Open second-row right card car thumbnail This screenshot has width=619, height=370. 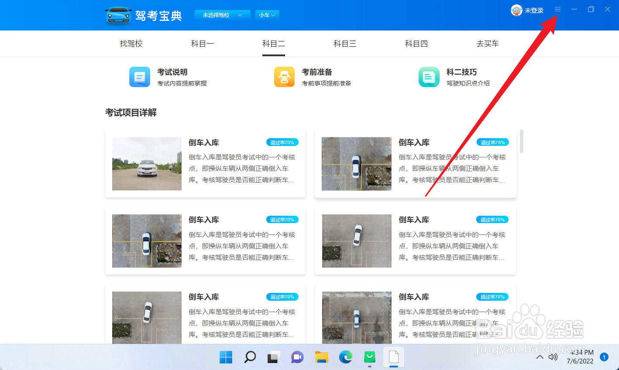357,241
